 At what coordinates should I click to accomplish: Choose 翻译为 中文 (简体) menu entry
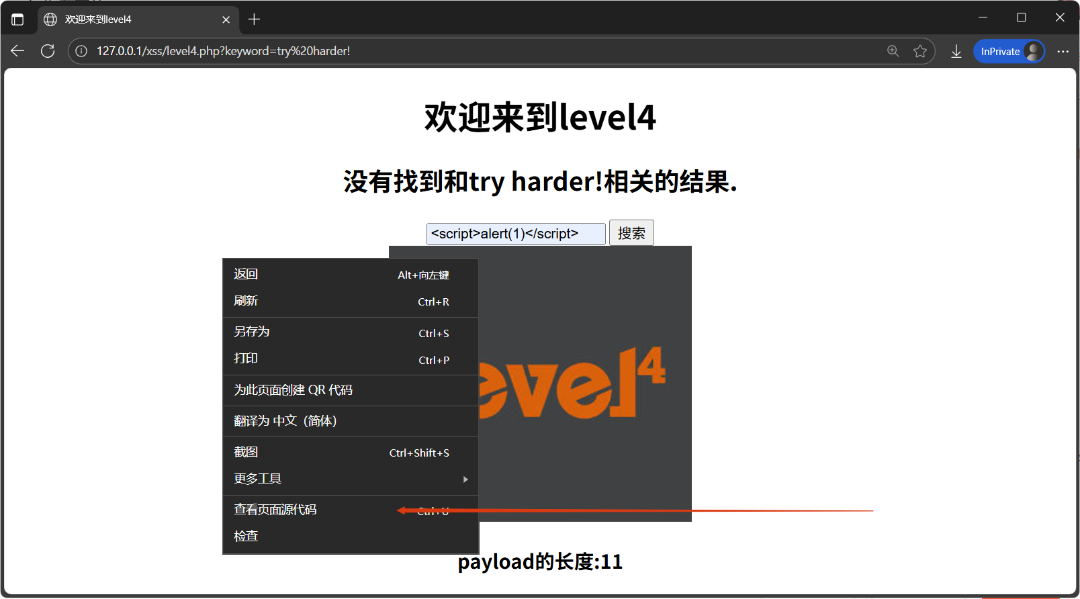coord(350,421)
